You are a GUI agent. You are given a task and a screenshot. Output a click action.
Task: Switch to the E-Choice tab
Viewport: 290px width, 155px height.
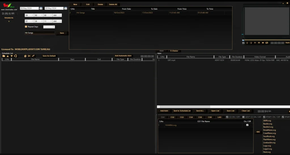click(174, 51)
